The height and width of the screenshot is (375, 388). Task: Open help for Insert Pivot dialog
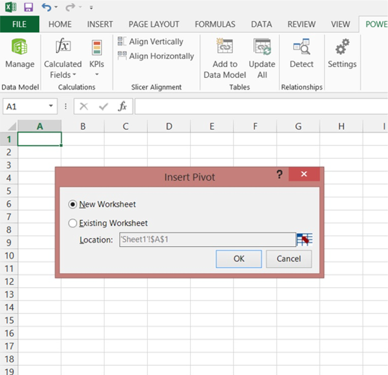point(279,174)
